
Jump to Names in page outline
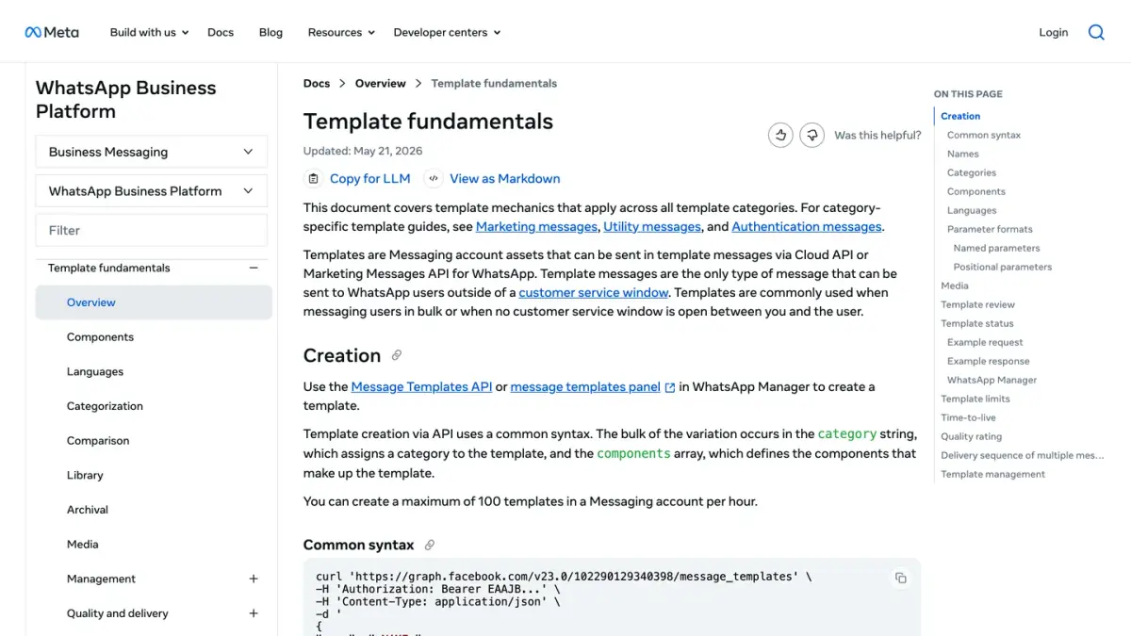963,154
